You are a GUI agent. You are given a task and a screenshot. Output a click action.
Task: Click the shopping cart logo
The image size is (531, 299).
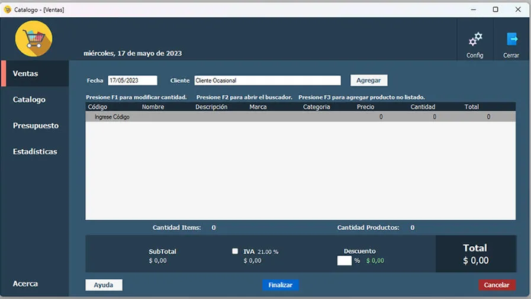point(34,38)
